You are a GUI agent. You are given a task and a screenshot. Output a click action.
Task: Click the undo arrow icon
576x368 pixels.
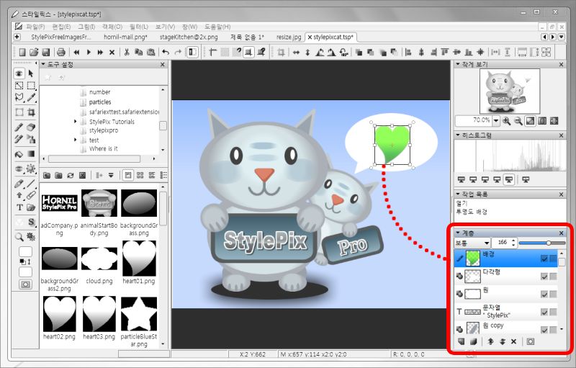(x=166, y=52)
